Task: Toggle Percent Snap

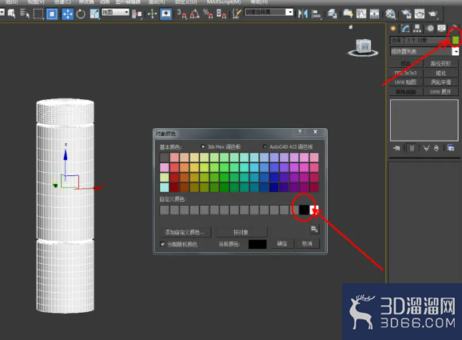Action: (x=208, y=14)
